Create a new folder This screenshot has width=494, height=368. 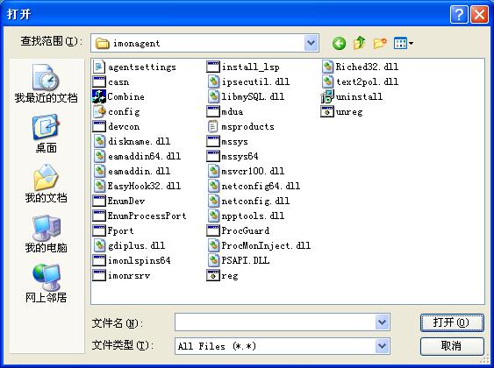pos(380,43)
